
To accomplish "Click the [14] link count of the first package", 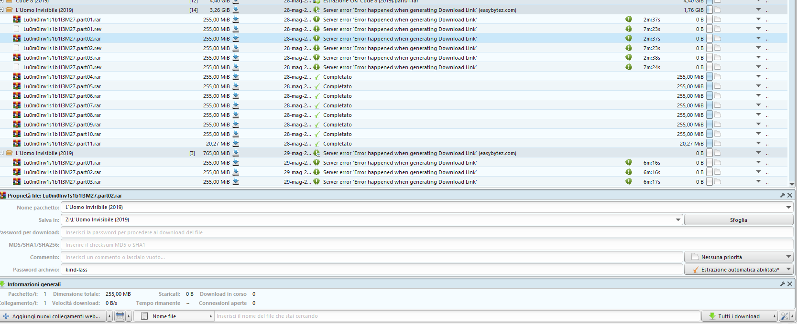I will (194, 10).
